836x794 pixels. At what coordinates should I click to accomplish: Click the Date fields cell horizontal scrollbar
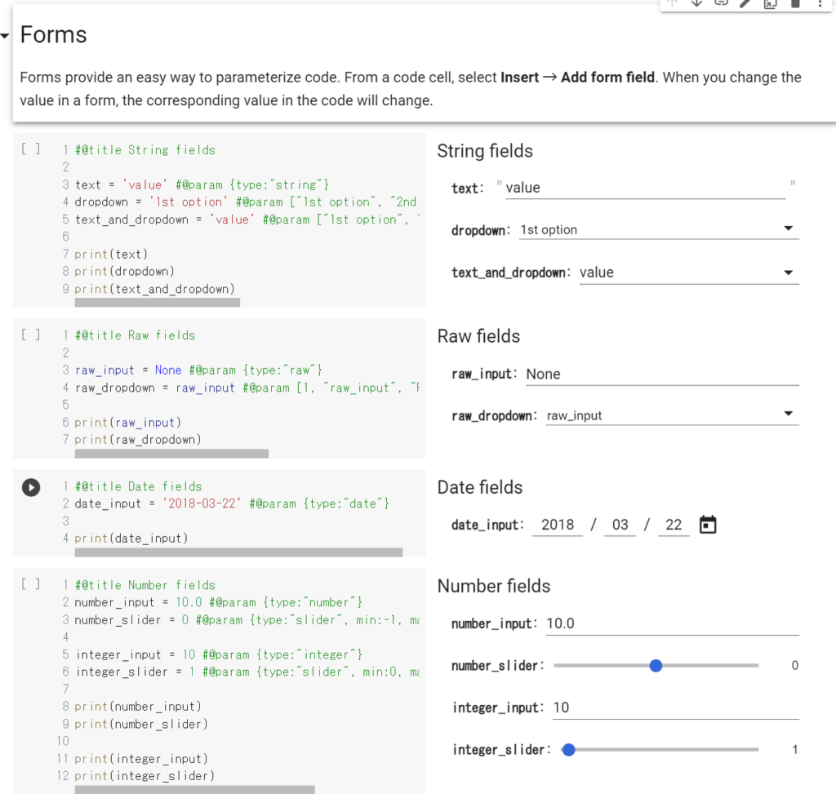click(239, 552)
